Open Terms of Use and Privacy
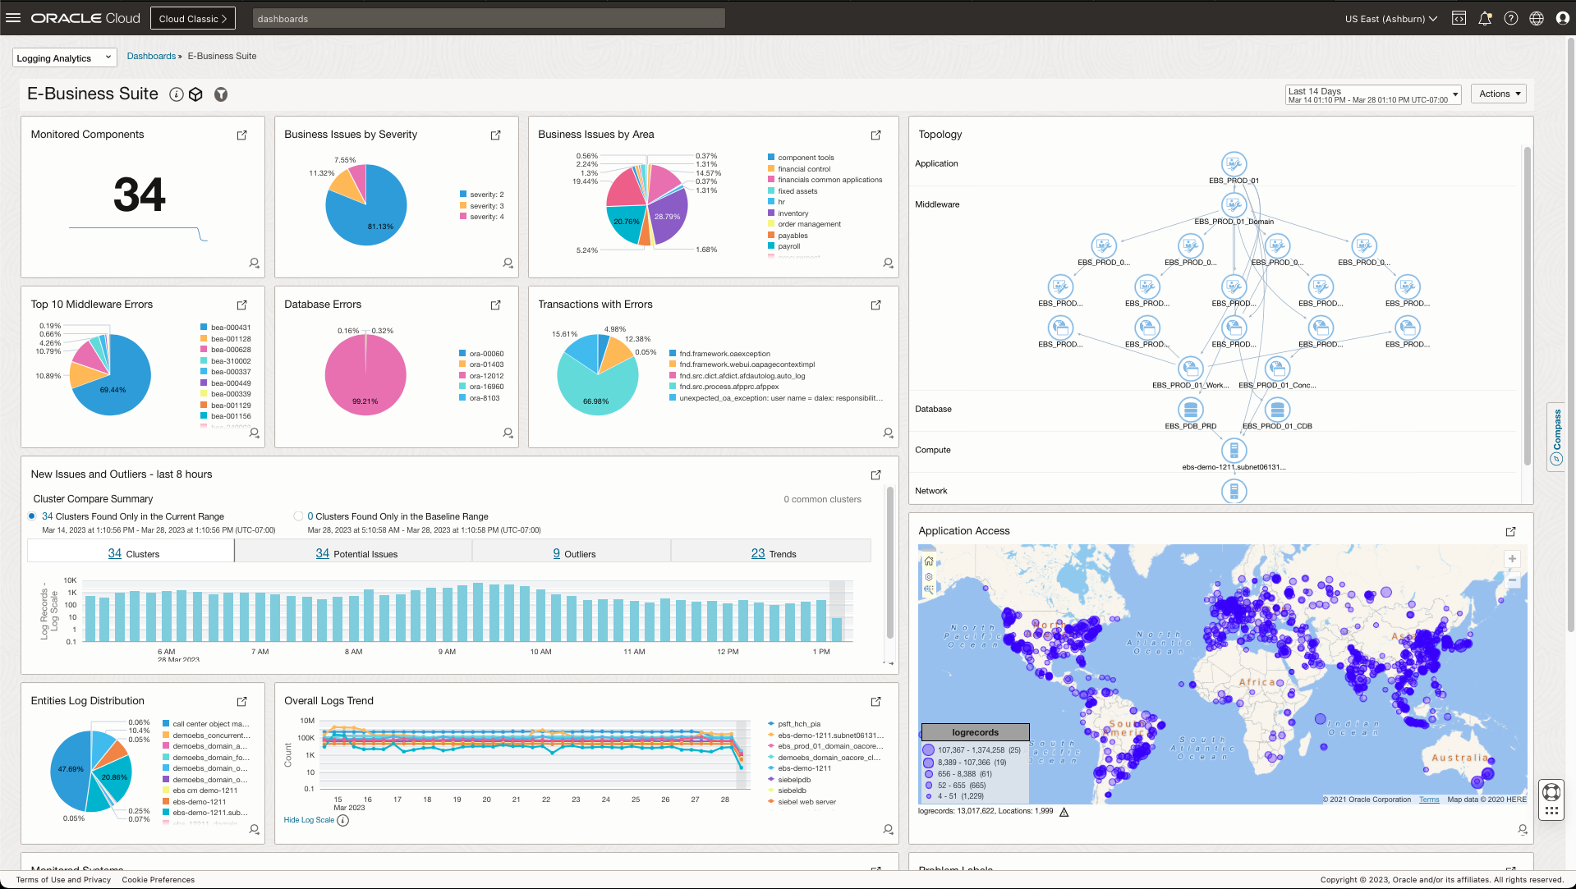 click(63, 880)
